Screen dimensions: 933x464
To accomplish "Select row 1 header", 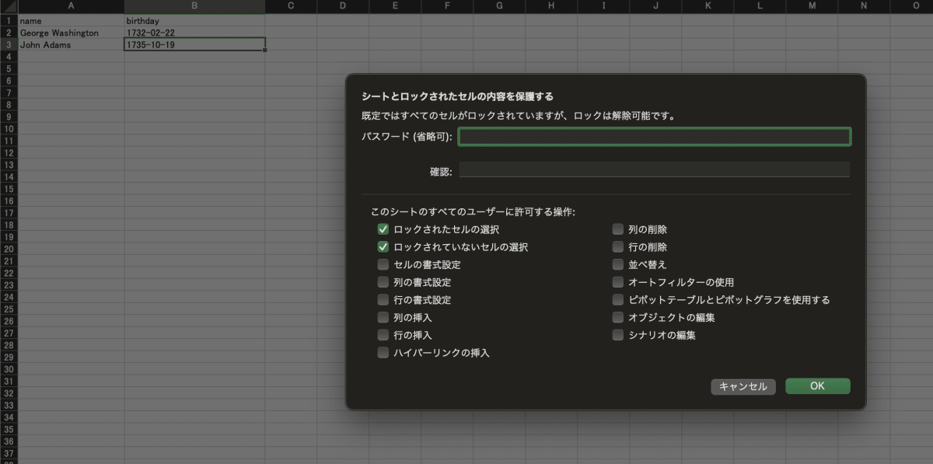I will point(9,21).
